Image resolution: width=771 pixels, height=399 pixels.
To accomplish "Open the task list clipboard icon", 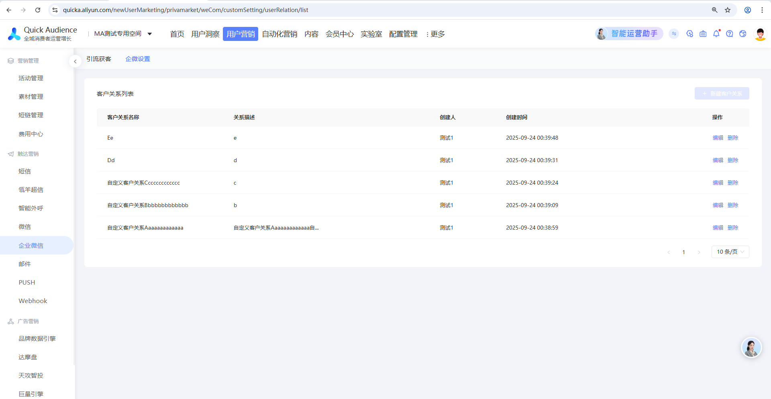I will [x=703, y=34].
